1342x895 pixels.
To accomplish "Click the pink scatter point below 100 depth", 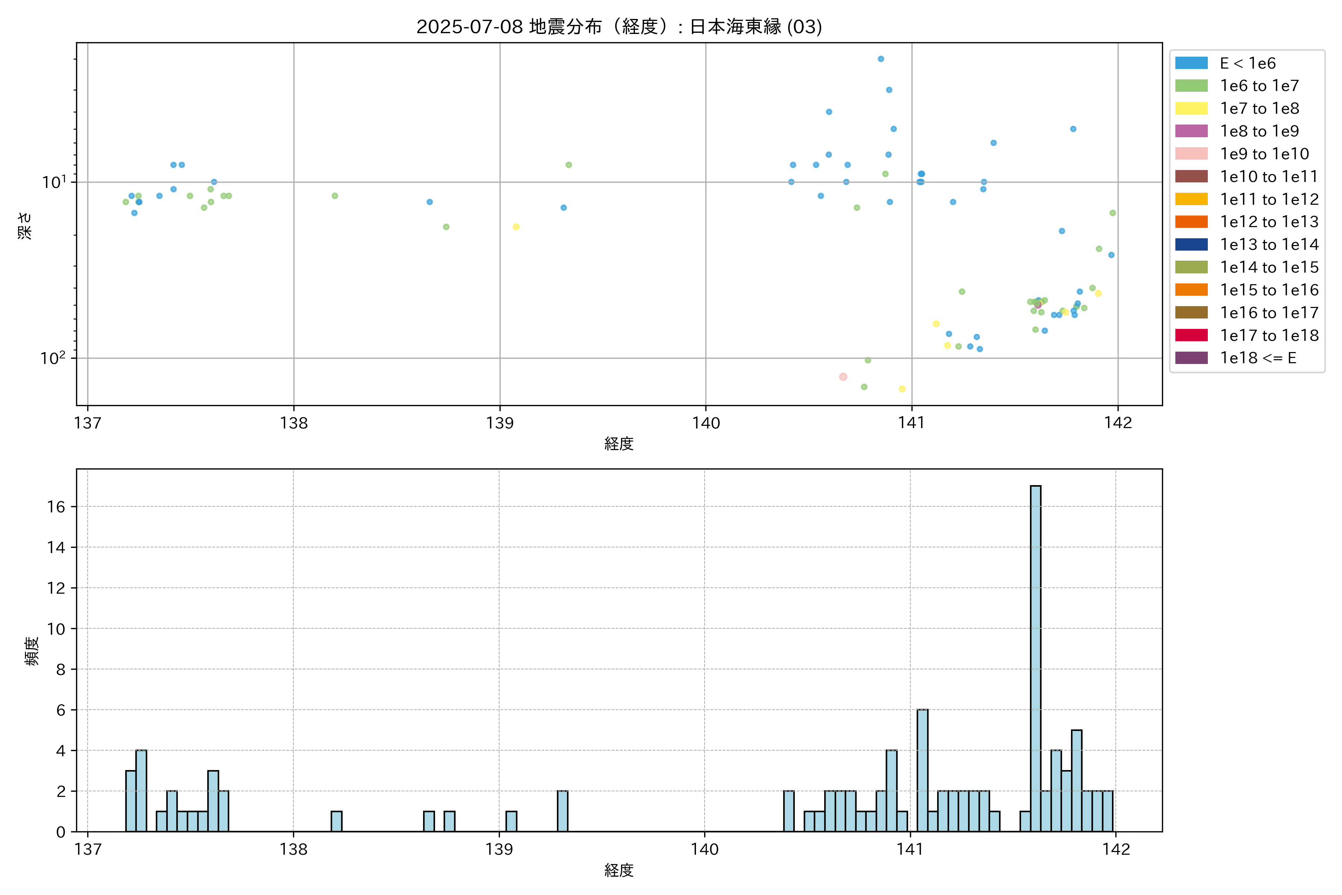I will point(843,377).
